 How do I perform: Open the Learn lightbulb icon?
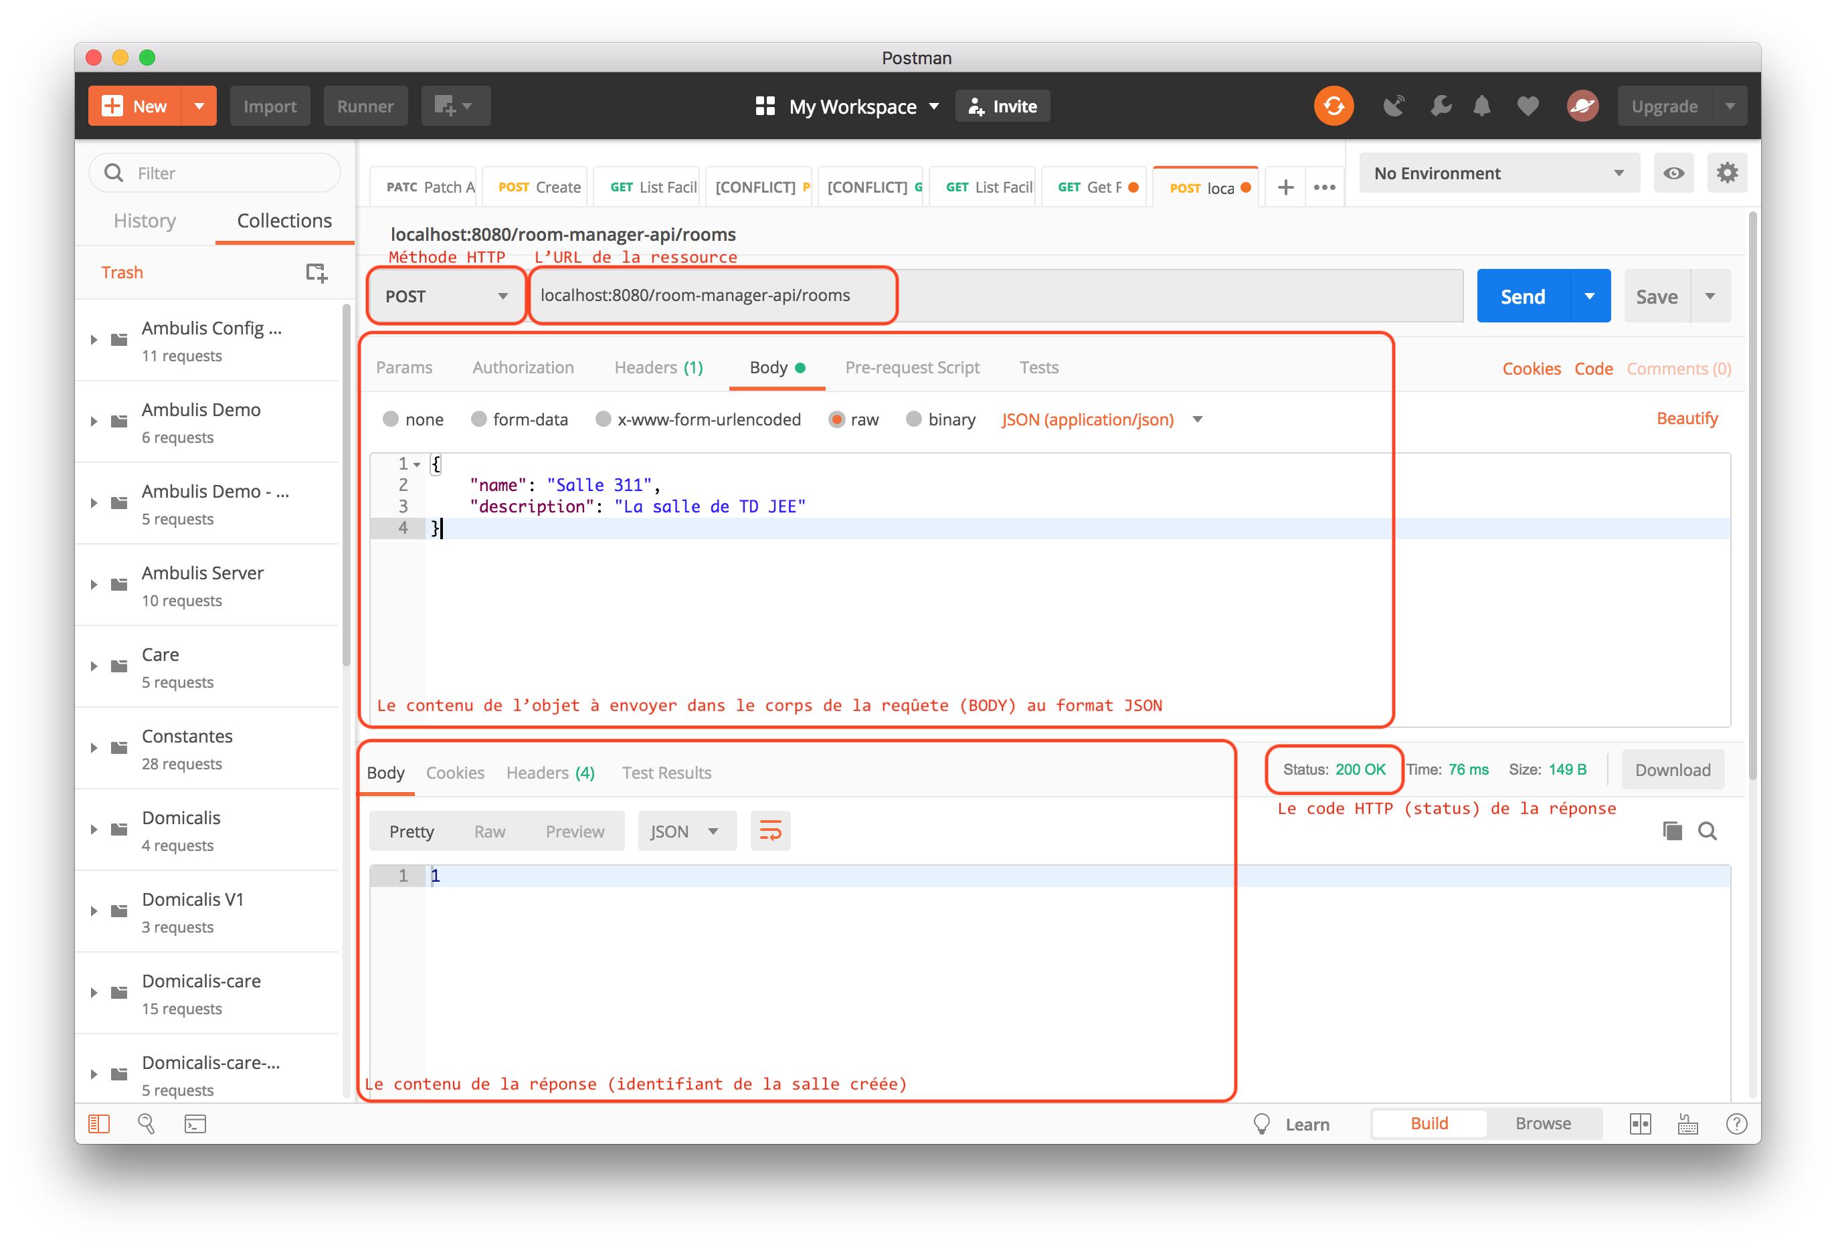point(1262,1123)
